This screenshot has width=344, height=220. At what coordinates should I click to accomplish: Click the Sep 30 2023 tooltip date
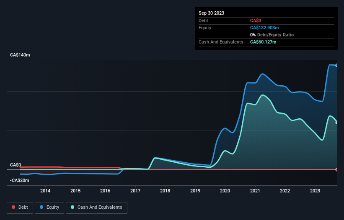click(211, 13)
